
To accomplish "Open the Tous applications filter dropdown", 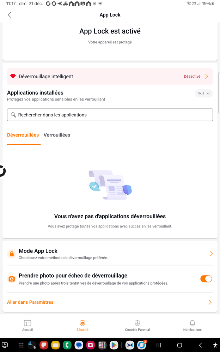I will tap(203, 93).
